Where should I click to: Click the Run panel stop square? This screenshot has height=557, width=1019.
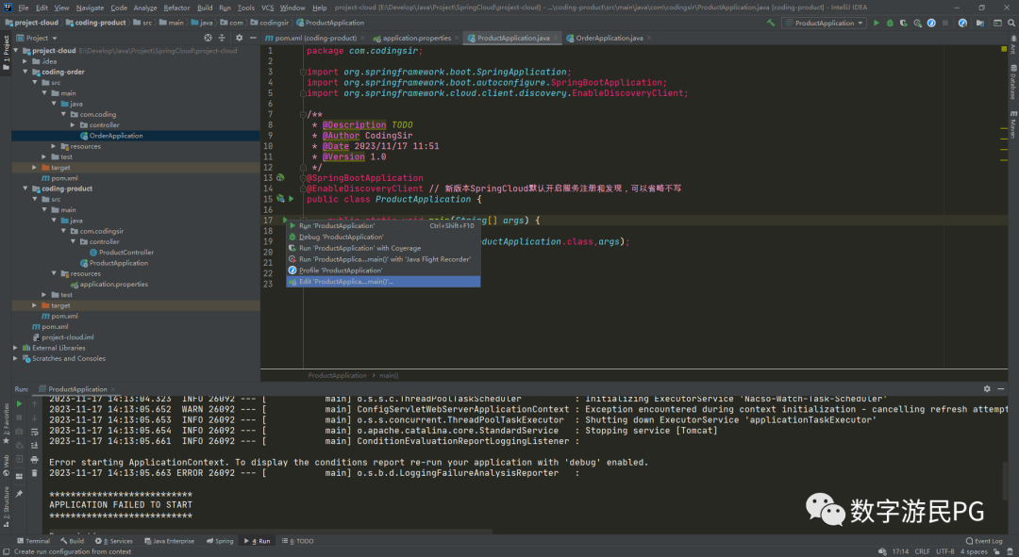click(x=19, y=418)
